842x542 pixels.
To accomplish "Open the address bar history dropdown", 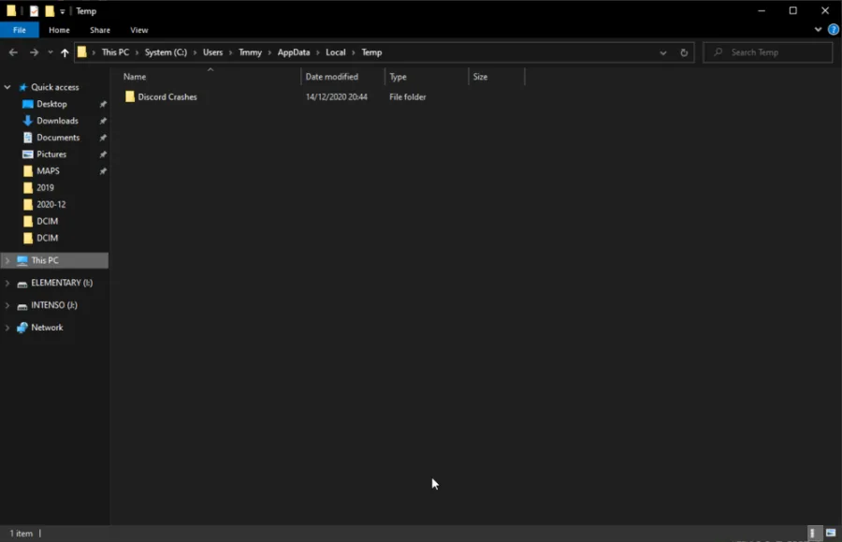I will pyautogui.click(x=663, y=52).
